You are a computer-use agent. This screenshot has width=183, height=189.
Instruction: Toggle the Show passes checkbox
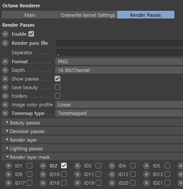(57, 79)
